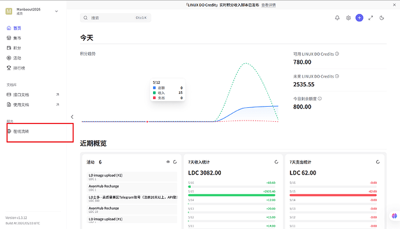The height and width of the screenshot is (229, 400).
Task: Refresh the 7天支出统计 card
Action: 378,162
